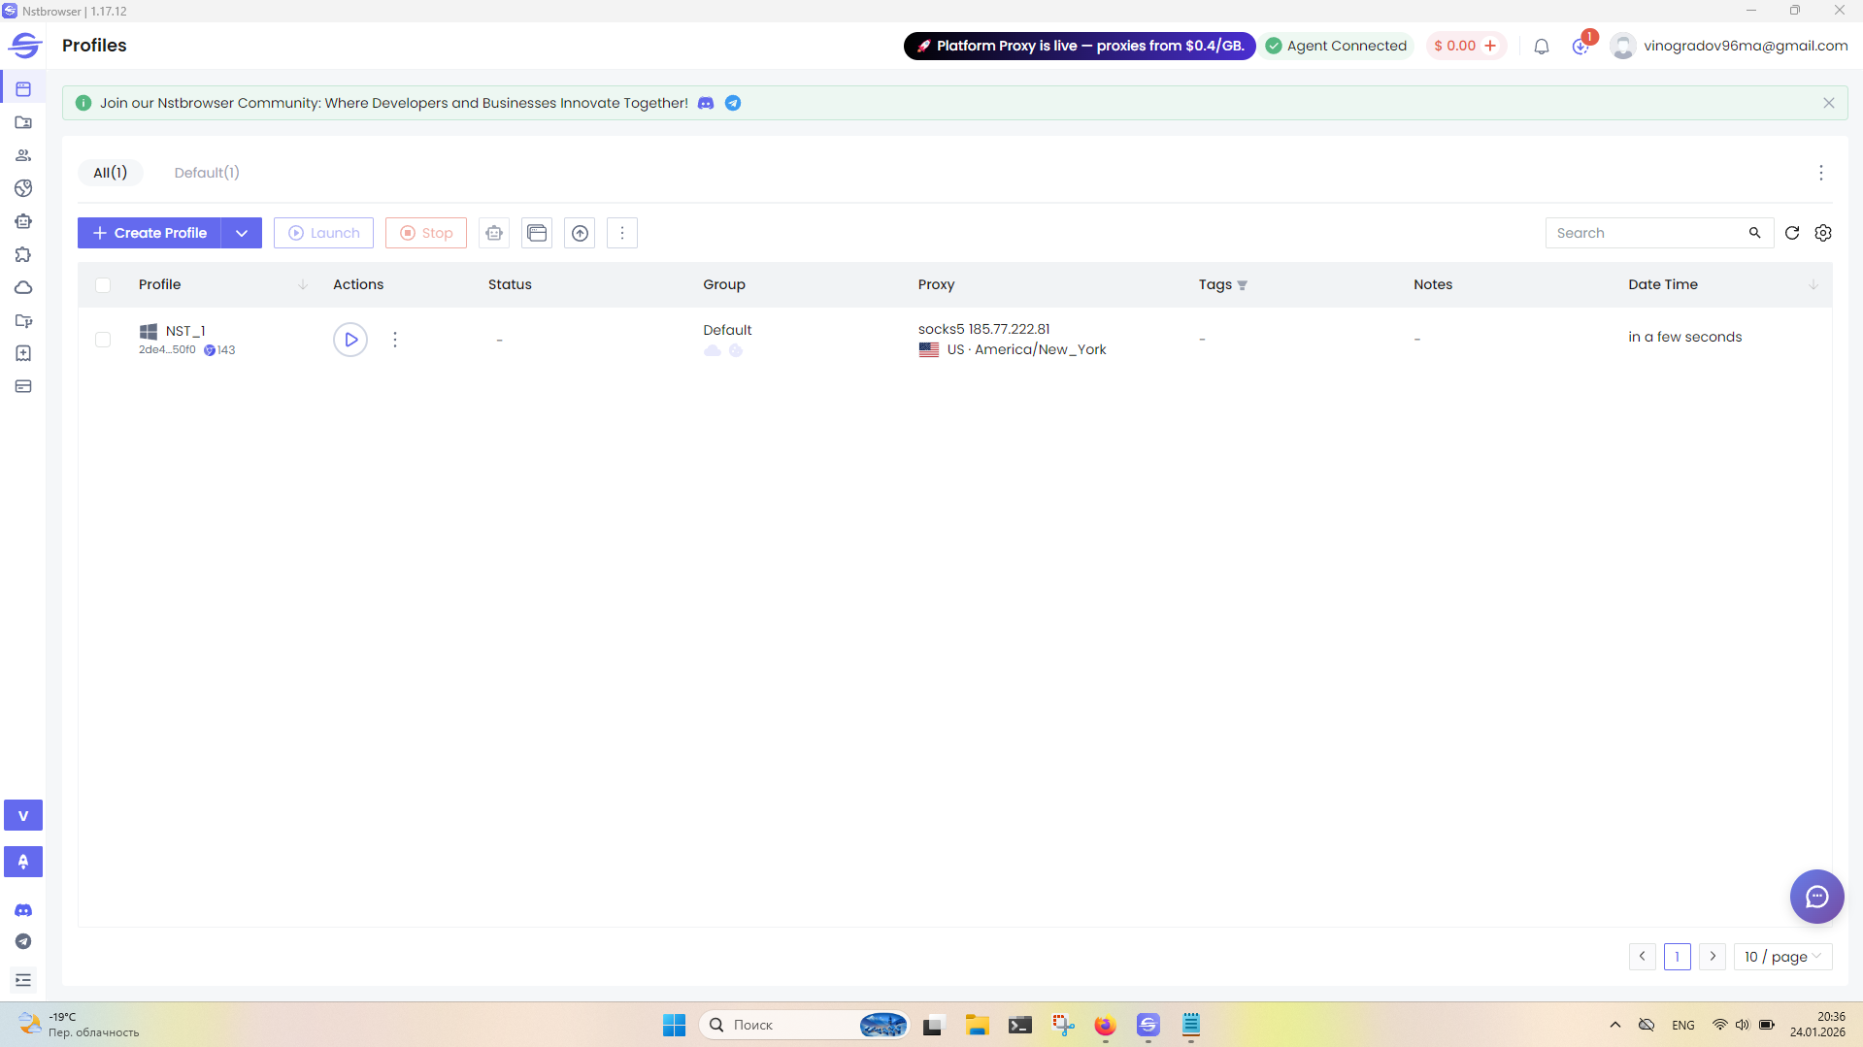Open Firefox from the taskbar
Image resolution: width=1863 pixels, height=1047 pixels.
[x=1105, y=1025]
